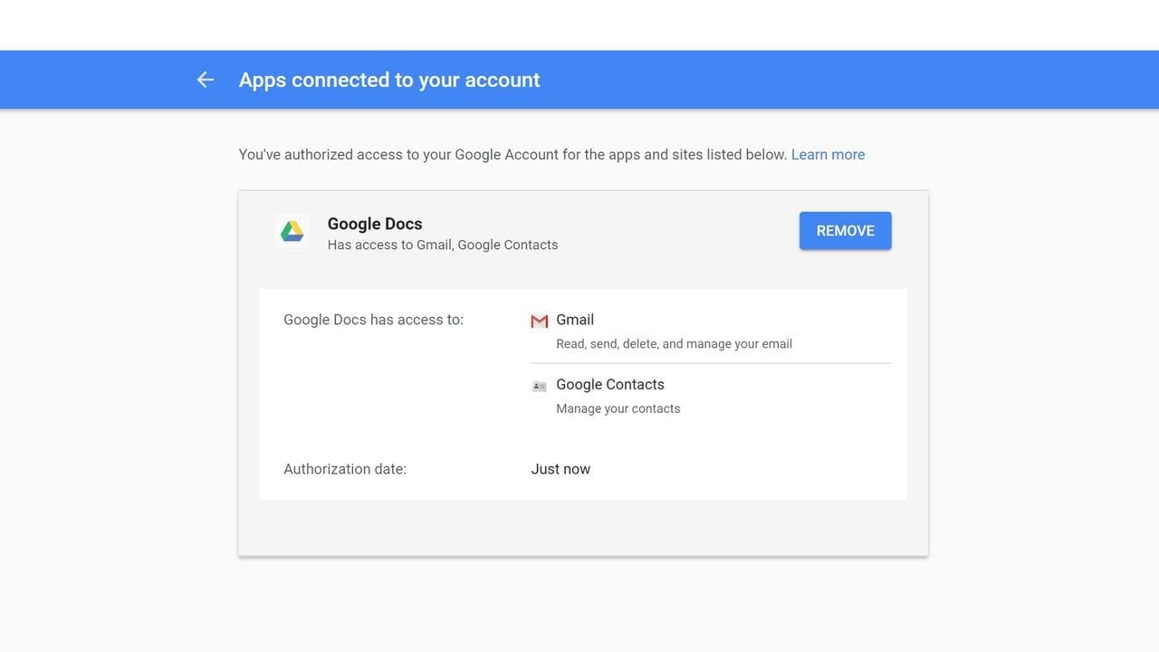The height and width of the screenshot is (652, 1159).
Task: Click the 'Apps connected to your account' heading
Action: (389, 80)
